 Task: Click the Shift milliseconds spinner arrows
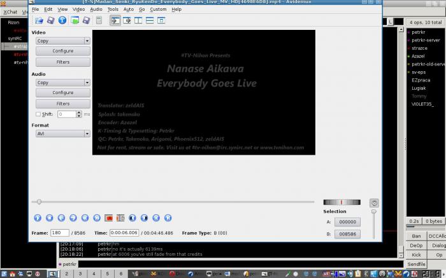[x=79, y=114]
